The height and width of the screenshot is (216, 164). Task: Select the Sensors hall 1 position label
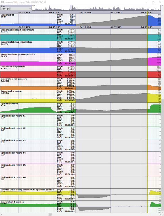click(x=12, y=202)
